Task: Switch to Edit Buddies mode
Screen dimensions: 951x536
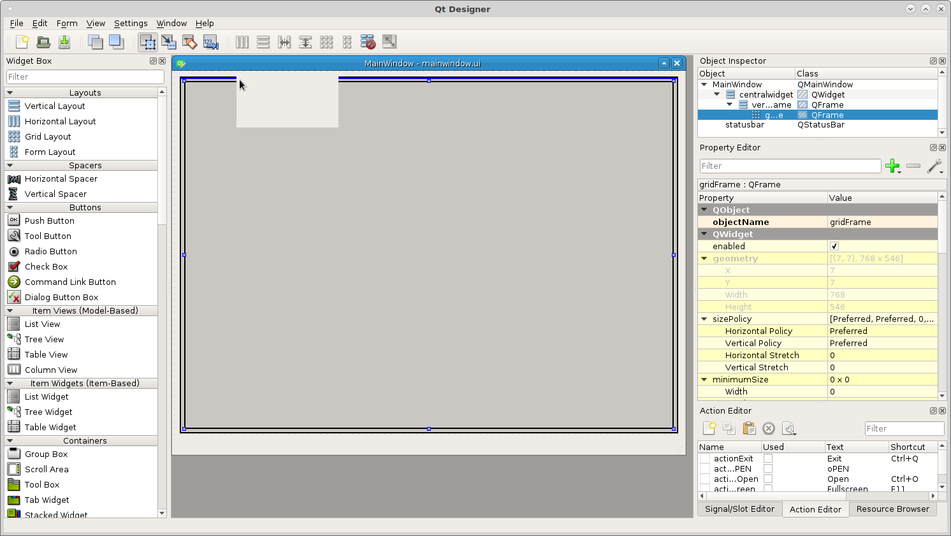Action: 190,42
